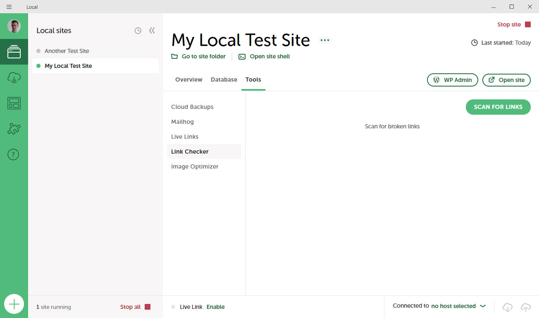Sort sites by recent clock icon
This screenshot has height=318, width=539.
(138, 31)
